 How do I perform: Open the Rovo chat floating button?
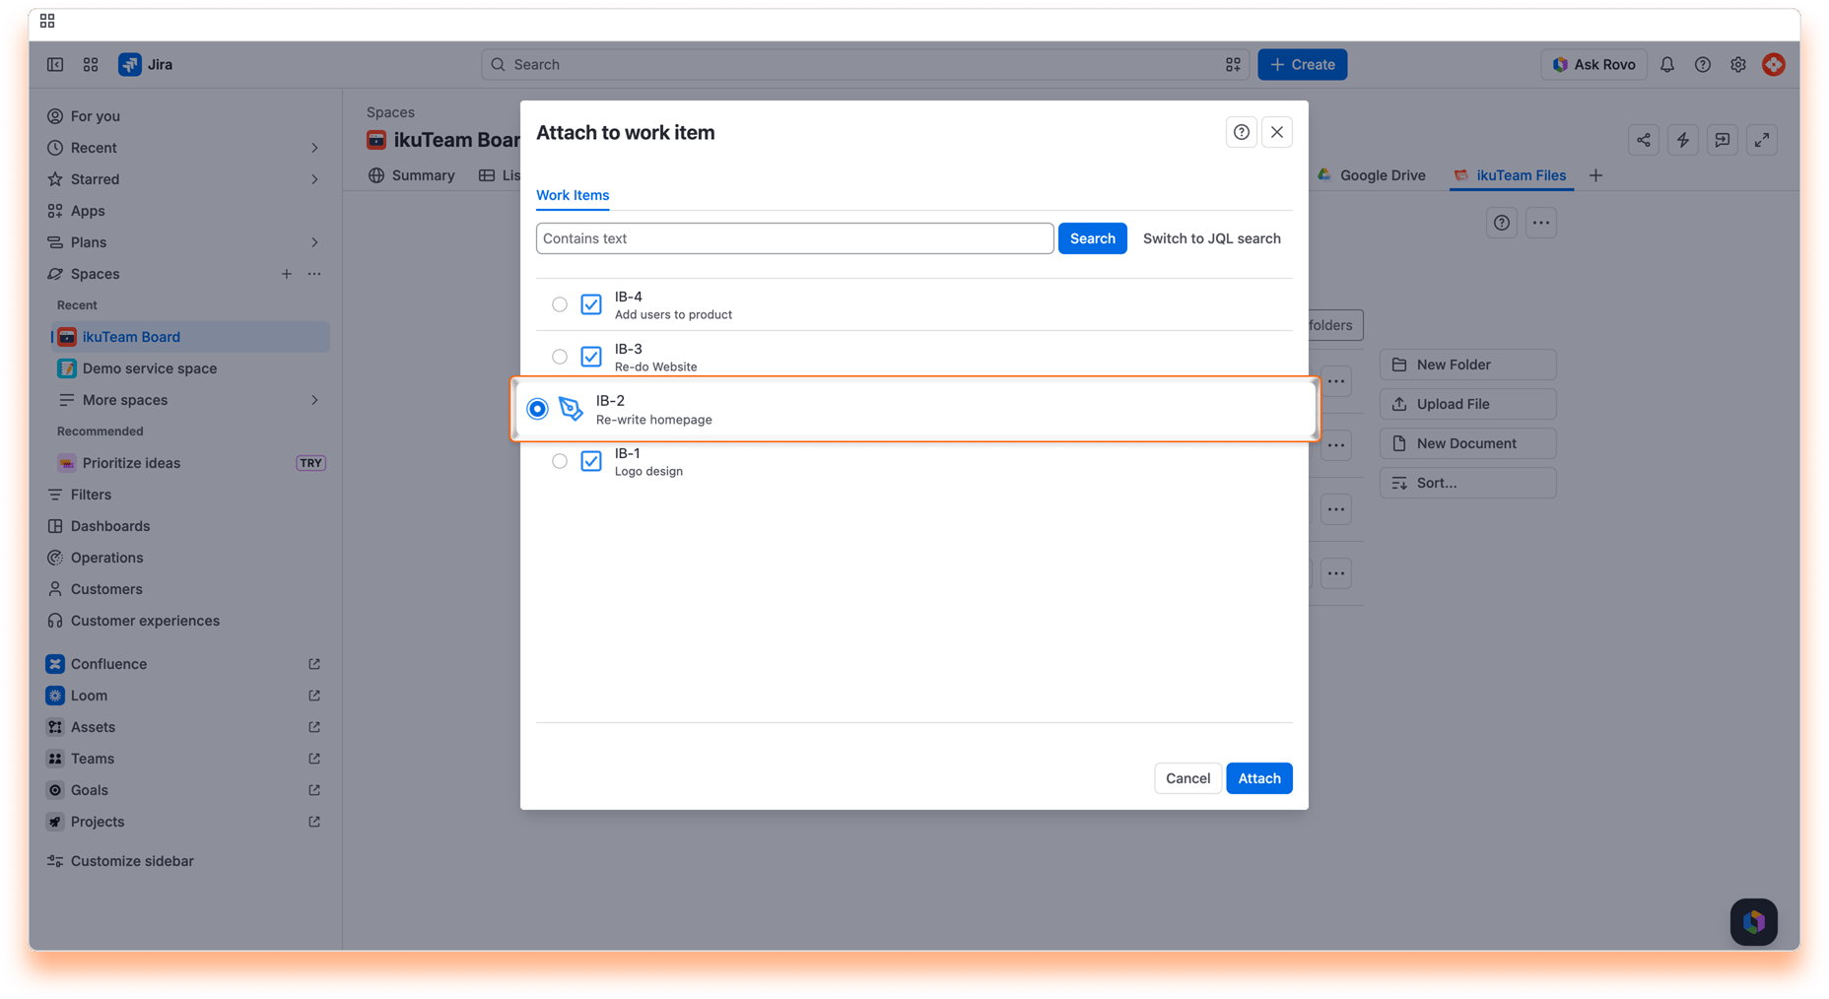(x=1753, y=922)
